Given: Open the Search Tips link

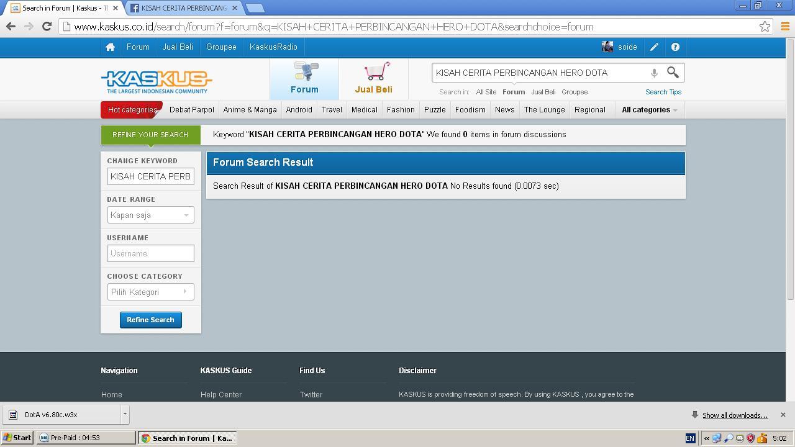Looking at the screenshot, I should click(x=663, y=92).
